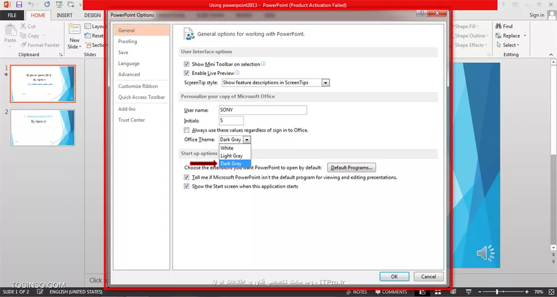Check Always use these values regardless of sign in
This screenshot has width=557, height=297.
tap(187, 131)
